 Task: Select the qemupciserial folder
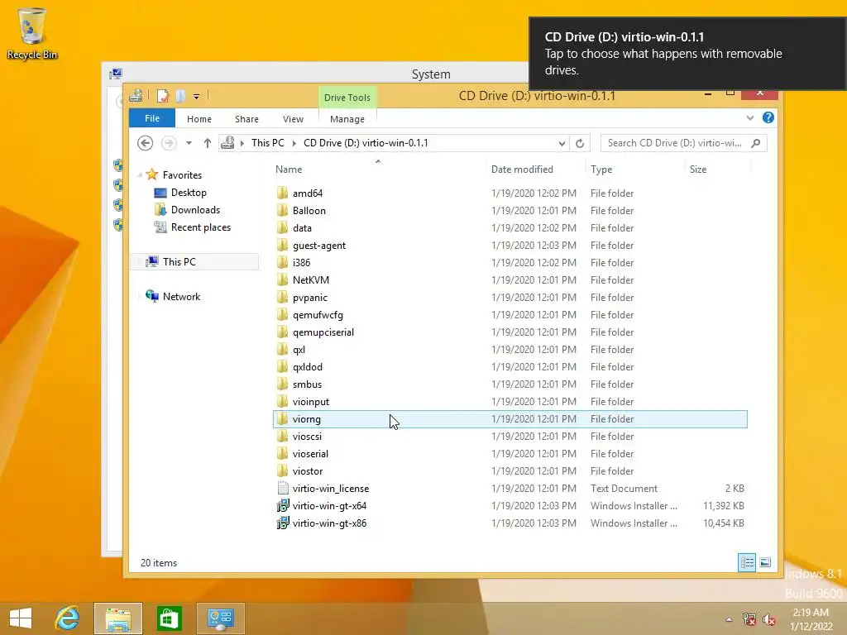point(323,332)
